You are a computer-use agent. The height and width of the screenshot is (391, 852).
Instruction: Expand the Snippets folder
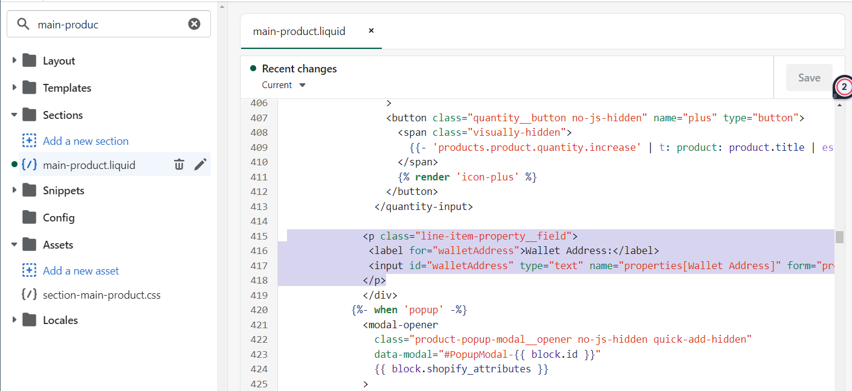point(15,190)
